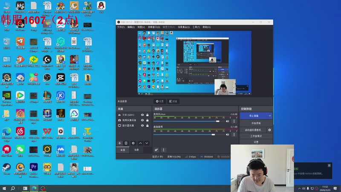The image size is (341, 192).
Task: Open 编辑(E) menu in OBS
Action: (131, 27)
